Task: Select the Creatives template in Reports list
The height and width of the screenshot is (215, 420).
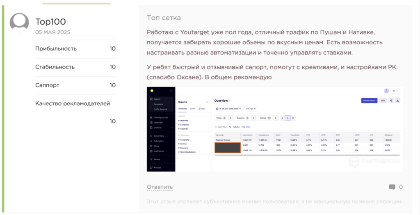Action: 183,129
